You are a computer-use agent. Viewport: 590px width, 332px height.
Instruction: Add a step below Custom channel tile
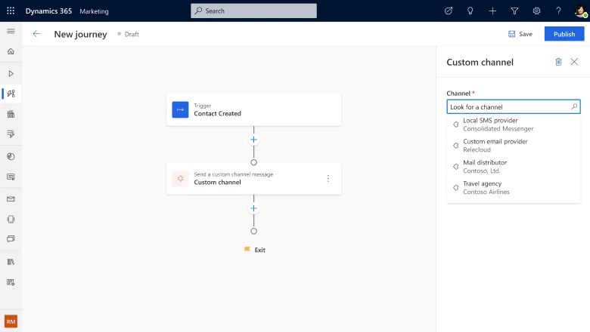point(253,208)
